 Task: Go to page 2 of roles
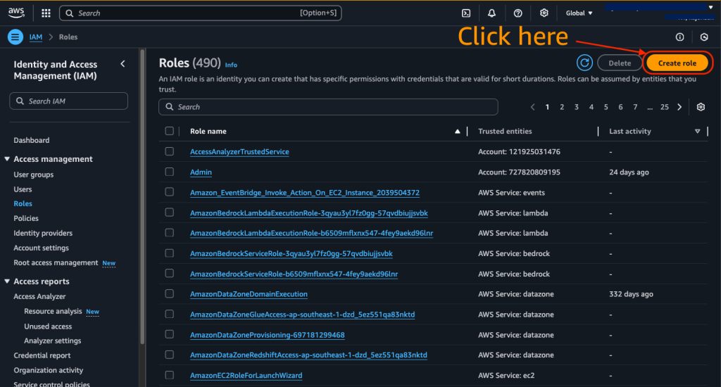(x=562, y=107)
